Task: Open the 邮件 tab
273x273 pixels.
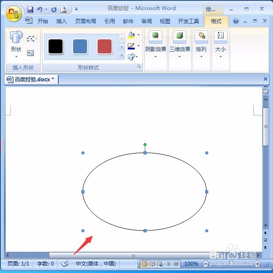Action: (x=128, y=21)
